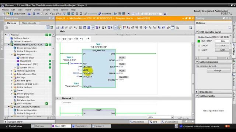Collapse the Program blocks folder
Image resolution: width=236 pixels, height=132 pixels.
[x=12, y=55]
